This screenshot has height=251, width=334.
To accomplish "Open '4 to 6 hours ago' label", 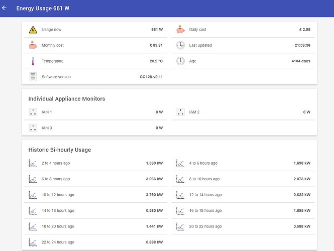I will click(203, 163).
